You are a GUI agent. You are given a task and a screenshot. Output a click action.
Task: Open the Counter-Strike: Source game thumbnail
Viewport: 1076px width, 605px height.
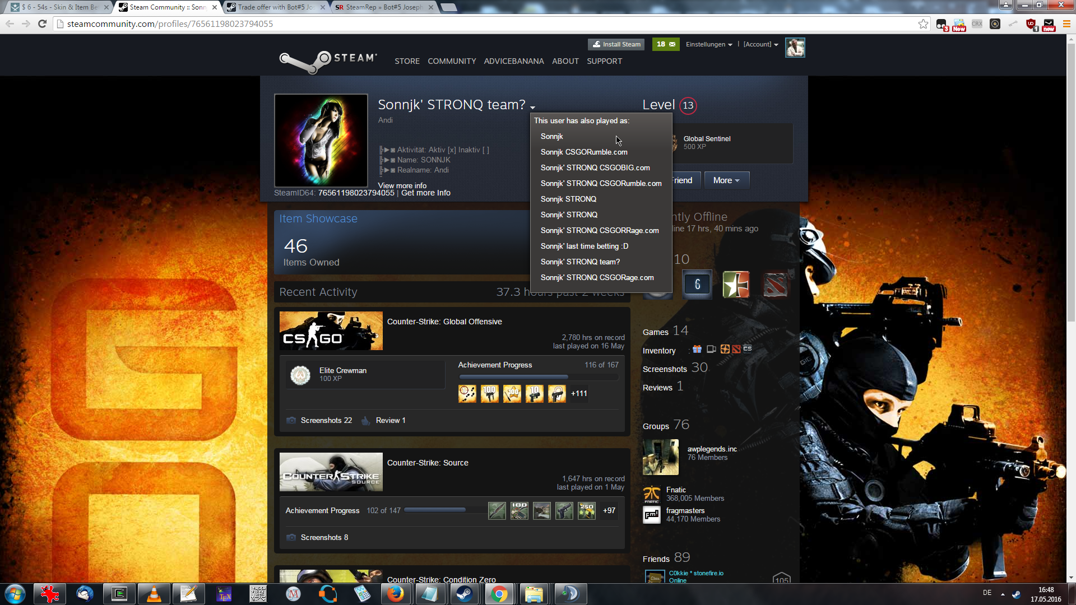331,472
